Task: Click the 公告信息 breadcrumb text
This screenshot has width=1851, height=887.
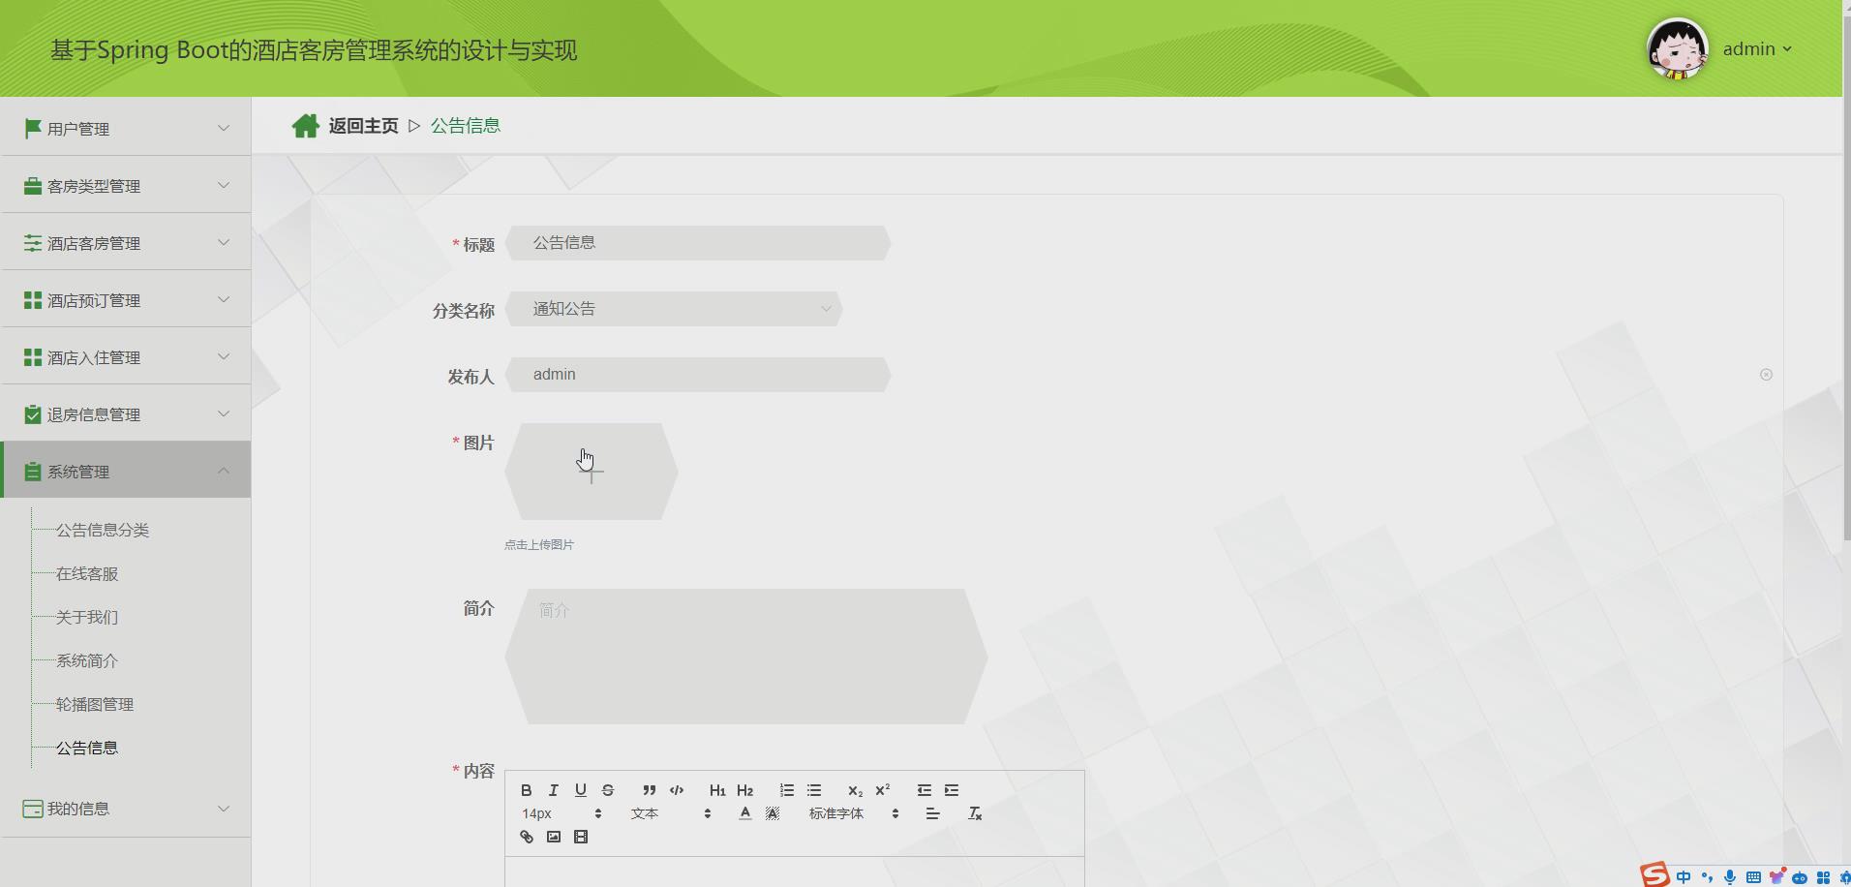Action: pos(466,126)
